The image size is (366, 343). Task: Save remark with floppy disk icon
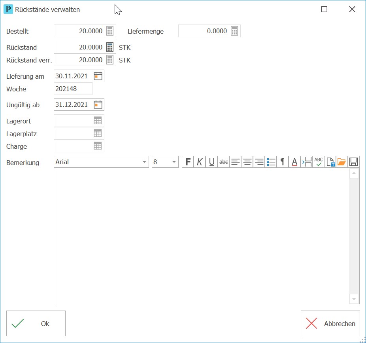(x=354, y=162)
